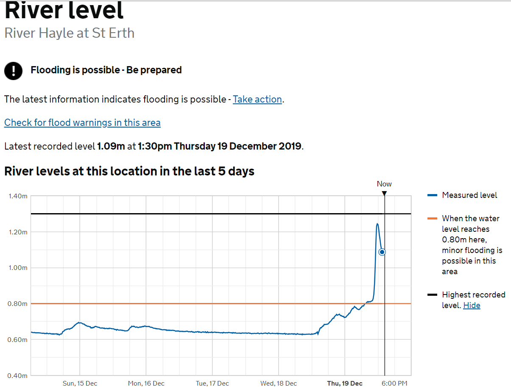Click the 'Flooding is possible - Be prepared' alert text

tap(106, 70)
